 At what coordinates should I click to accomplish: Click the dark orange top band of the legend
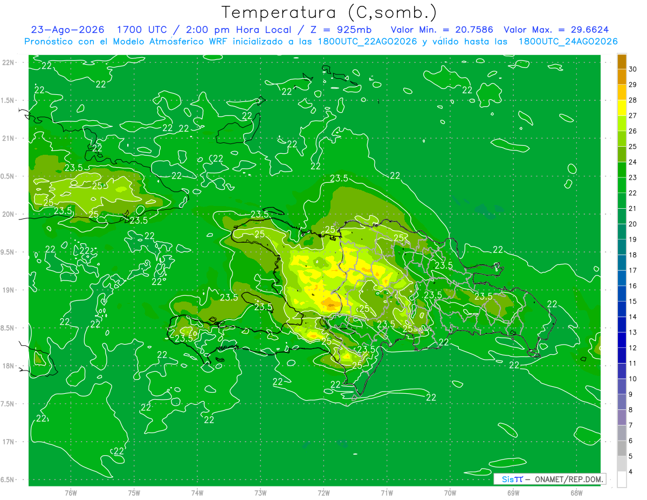click(622, 61)
